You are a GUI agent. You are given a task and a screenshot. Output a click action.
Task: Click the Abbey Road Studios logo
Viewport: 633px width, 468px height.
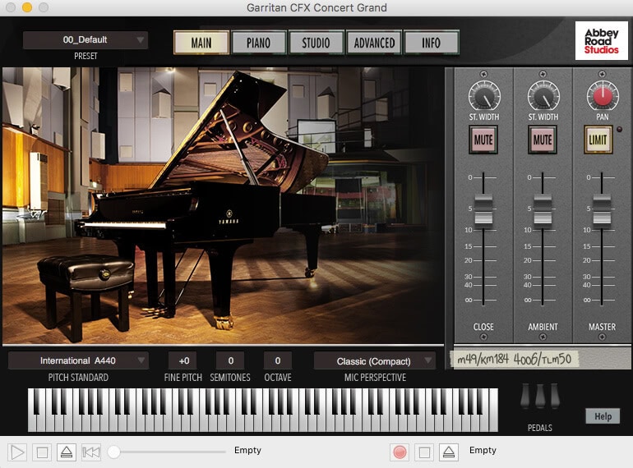tap(602, 41)
